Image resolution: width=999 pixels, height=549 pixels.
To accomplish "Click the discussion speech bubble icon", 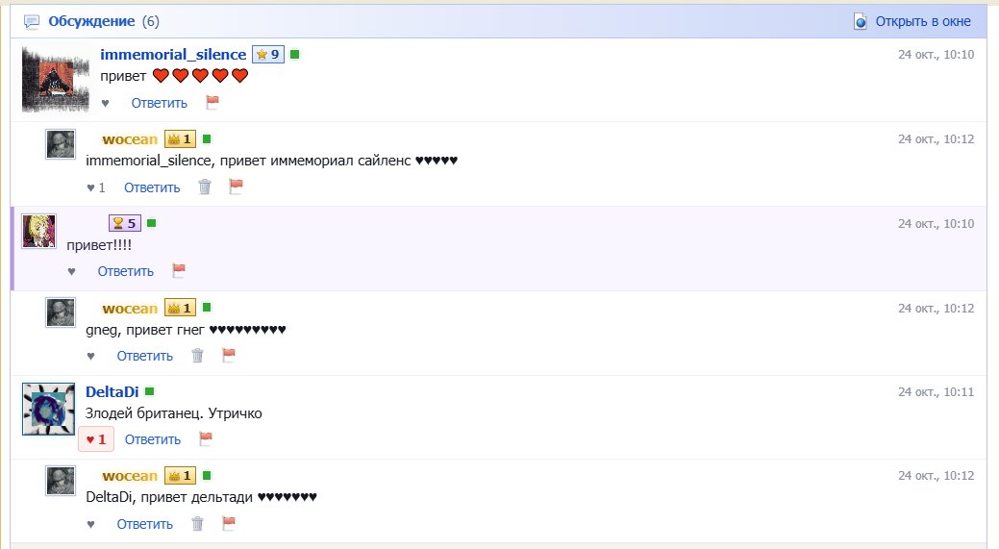I will 31,22.
